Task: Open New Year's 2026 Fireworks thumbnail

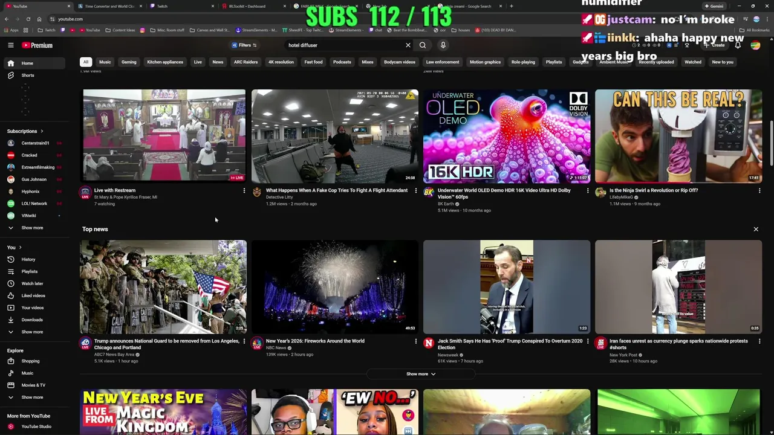Action: pyautogui.click(x=334, y=287)
